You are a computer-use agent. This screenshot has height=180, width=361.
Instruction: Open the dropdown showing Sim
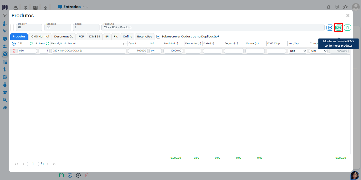click(318, 51)
